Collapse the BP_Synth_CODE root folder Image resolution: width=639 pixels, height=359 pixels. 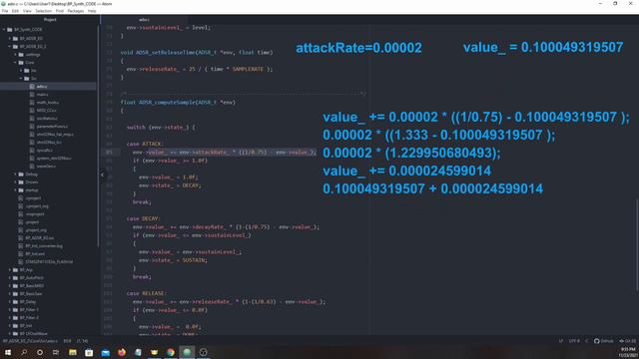tap(4, 30)
